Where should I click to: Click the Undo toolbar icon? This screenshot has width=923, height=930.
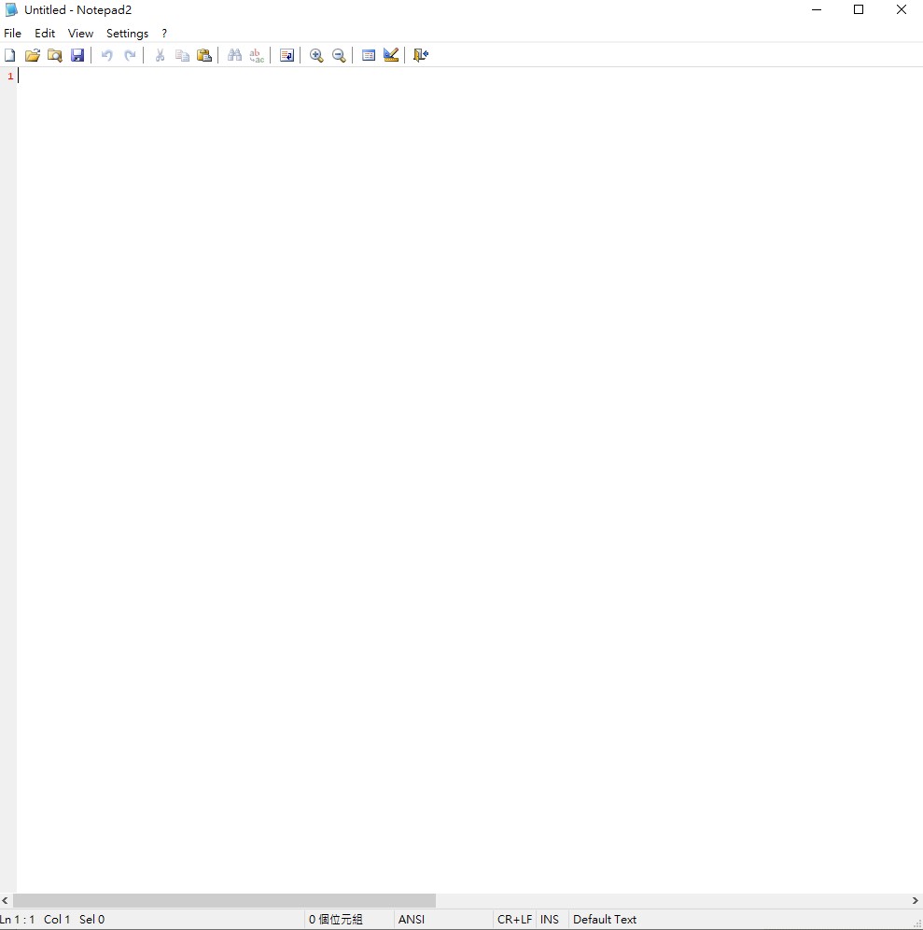point(106,55)
